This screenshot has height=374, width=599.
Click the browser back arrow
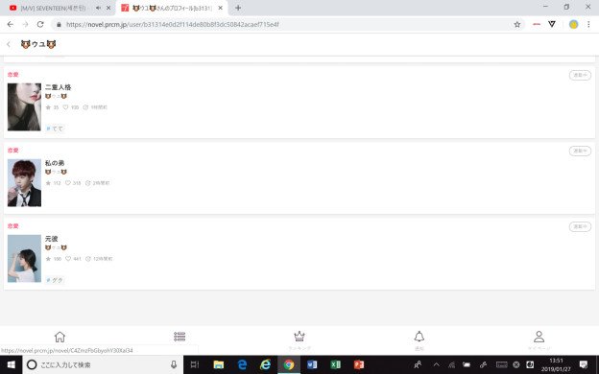pyautogui.click(x=11, y=24)
